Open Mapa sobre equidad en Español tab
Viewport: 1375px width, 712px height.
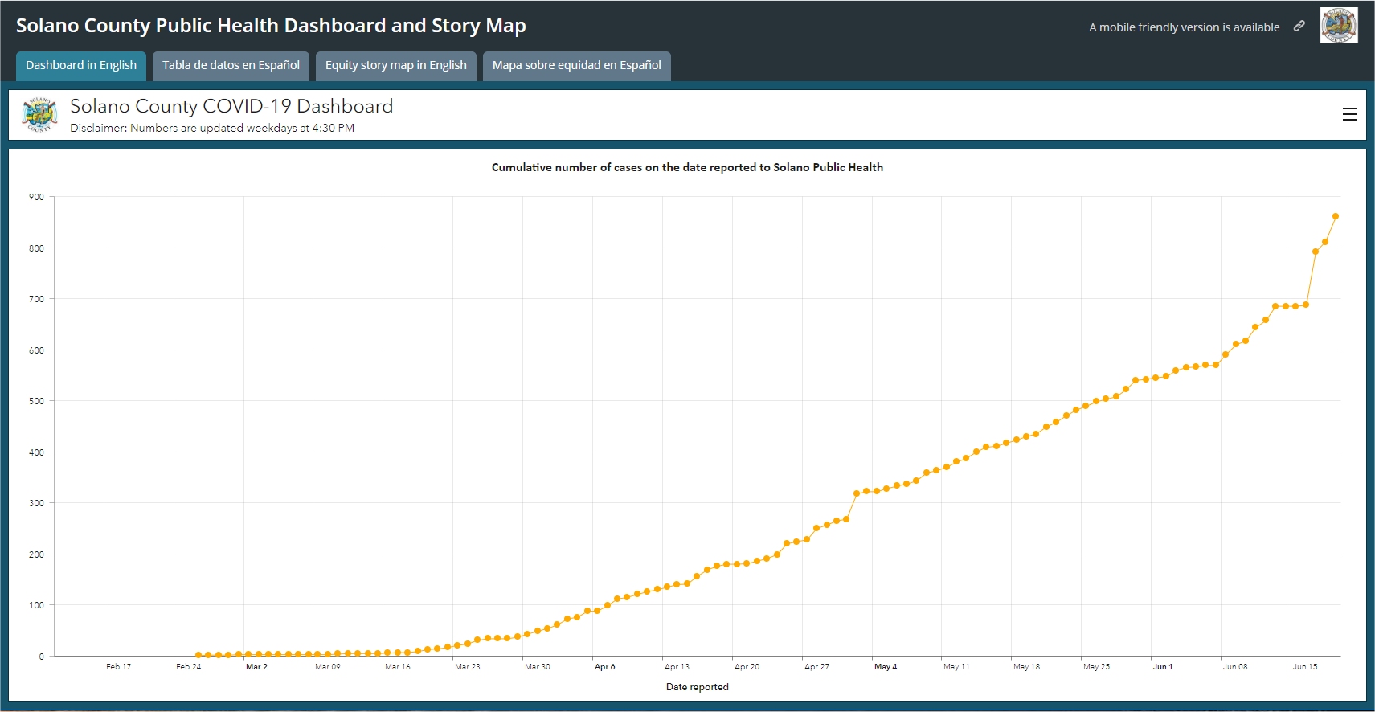[x=576, y=66]
